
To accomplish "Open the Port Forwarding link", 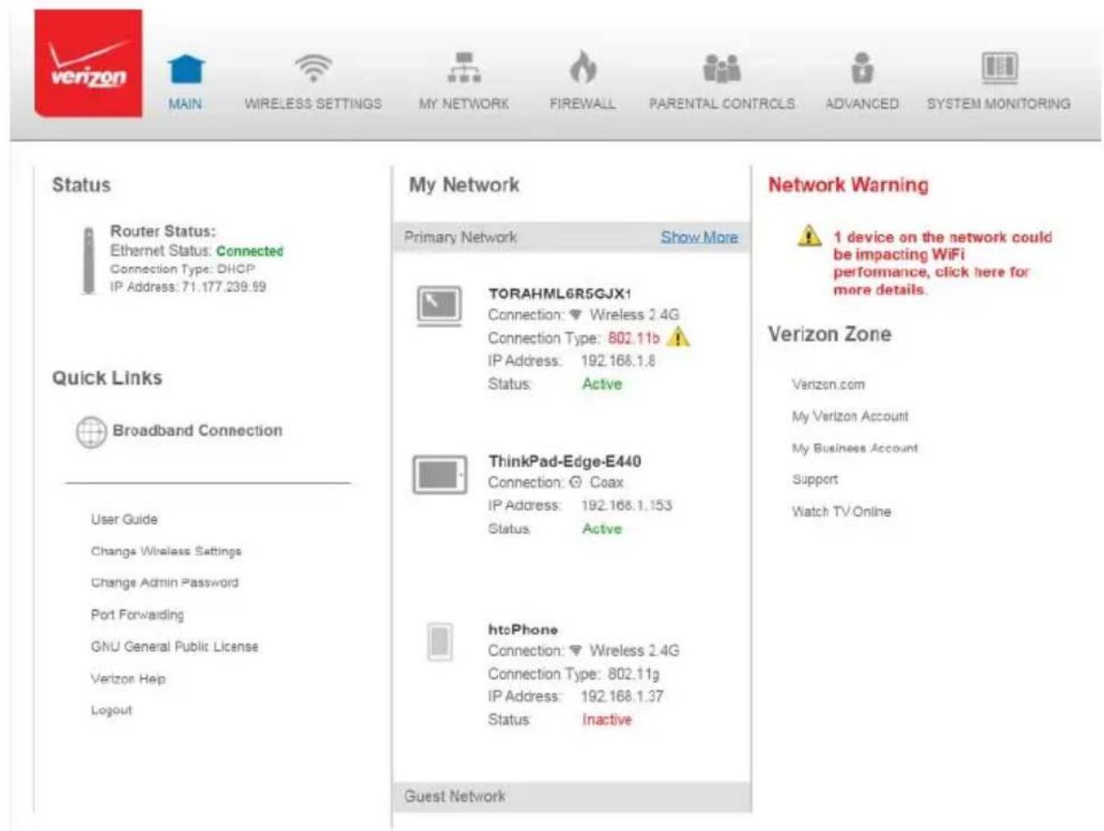I will (x=137, y=615).
